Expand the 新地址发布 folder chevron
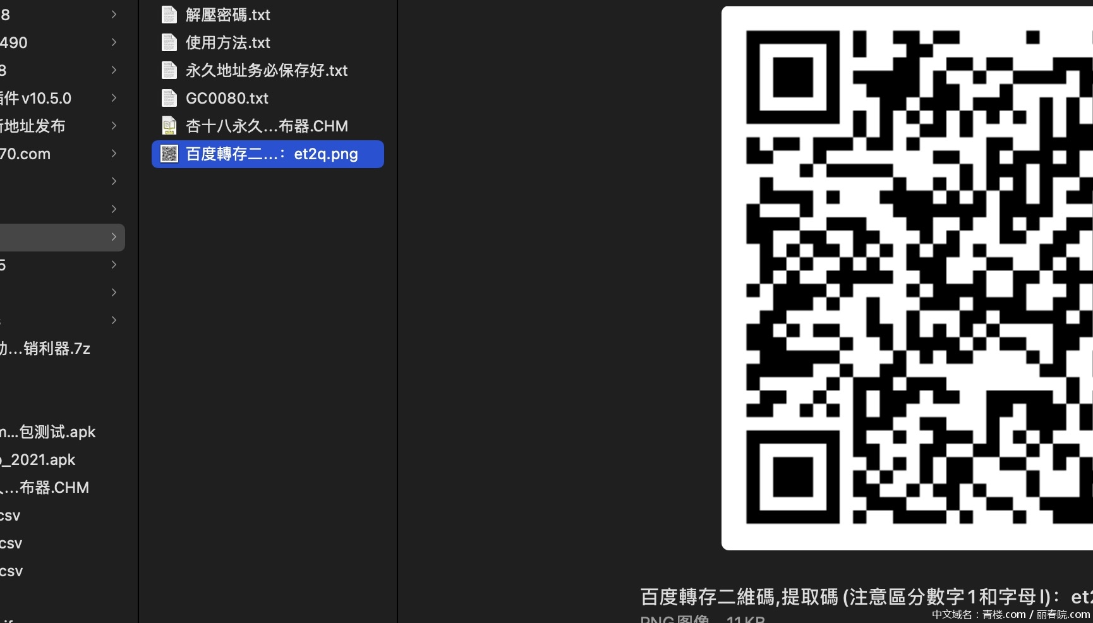The width and height of the screenshot is (1093, 623). (114, 126)
